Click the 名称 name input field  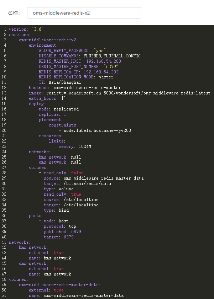point(84,13)
